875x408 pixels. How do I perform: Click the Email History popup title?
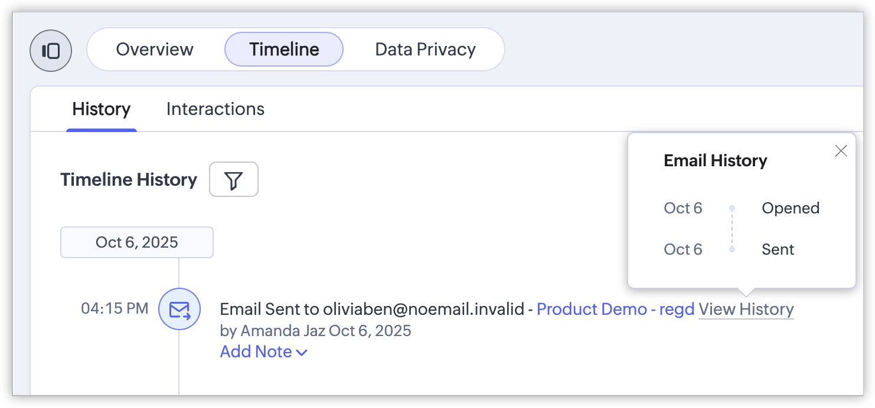point(716,160)
